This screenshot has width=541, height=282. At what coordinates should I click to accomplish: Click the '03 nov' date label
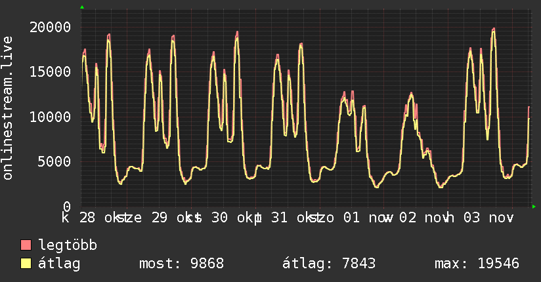tap(487, 217)
